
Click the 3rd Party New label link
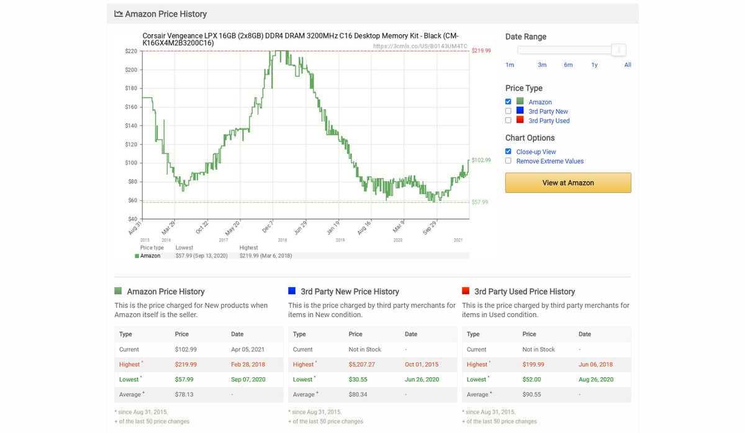coord(548,112)
